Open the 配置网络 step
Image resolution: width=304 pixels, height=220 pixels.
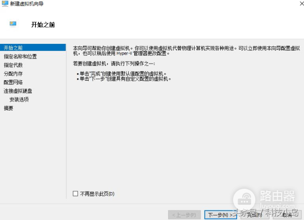(13, 82)
